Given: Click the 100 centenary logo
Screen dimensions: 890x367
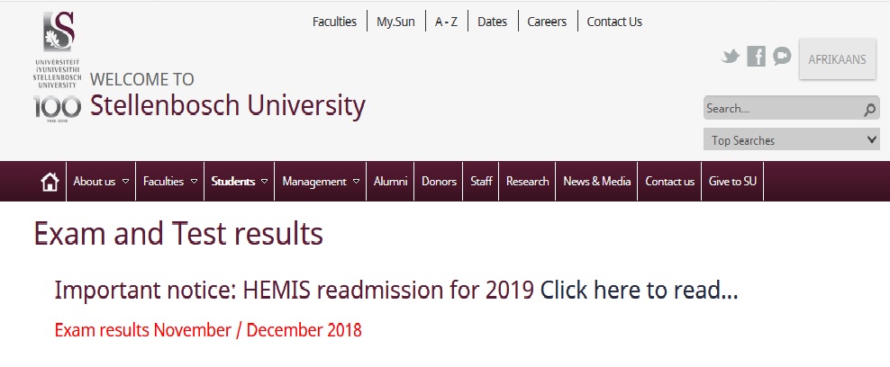Looking at the screenshot, I should [58, 110].
